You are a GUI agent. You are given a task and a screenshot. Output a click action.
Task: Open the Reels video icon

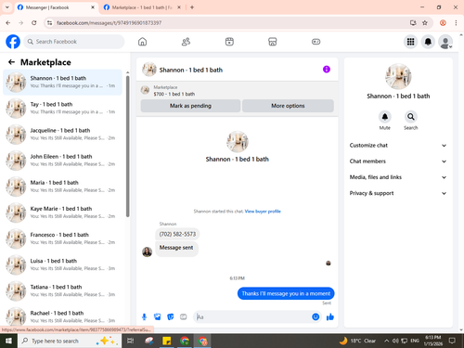pos(229,42)
